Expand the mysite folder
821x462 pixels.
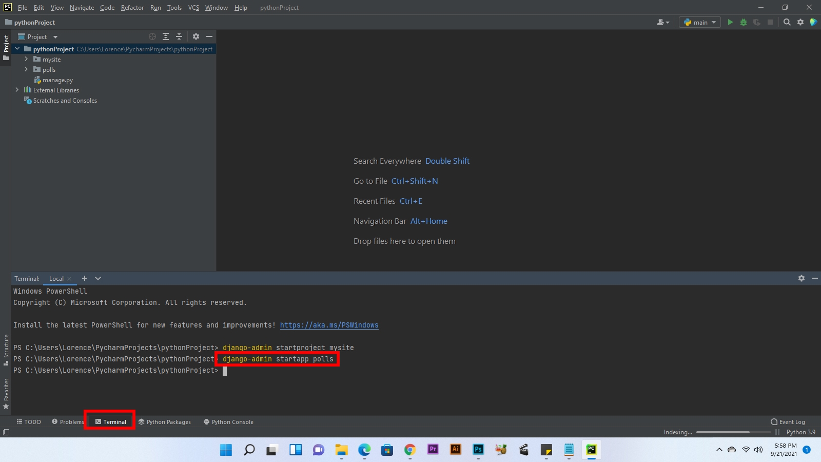26,59
